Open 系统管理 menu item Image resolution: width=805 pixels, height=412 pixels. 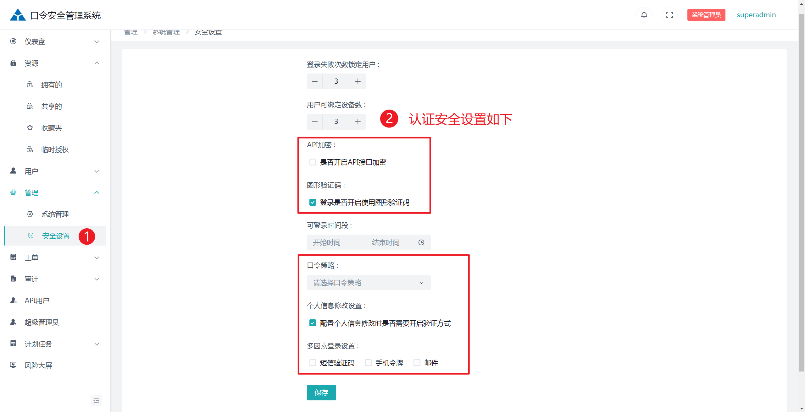(55, 214)
